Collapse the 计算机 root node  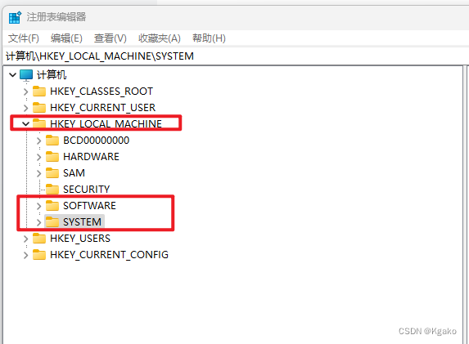[x=12, y=74]
